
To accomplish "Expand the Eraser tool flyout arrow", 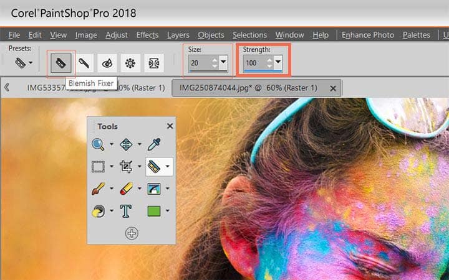I will pos(140,189).
